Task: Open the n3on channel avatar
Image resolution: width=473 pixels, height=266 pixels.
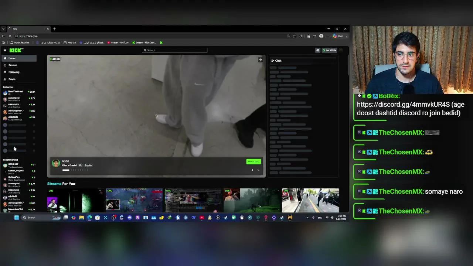Action: point(56,163)
